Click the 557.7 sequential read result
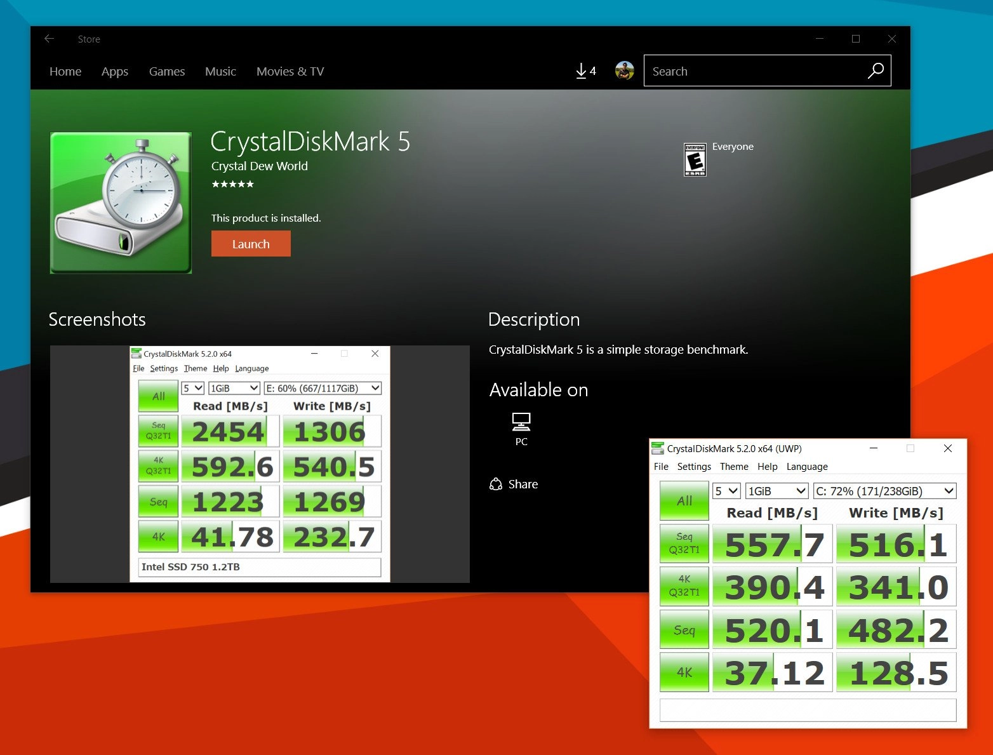This screenshot has width=993, height=755. [772, 544]
